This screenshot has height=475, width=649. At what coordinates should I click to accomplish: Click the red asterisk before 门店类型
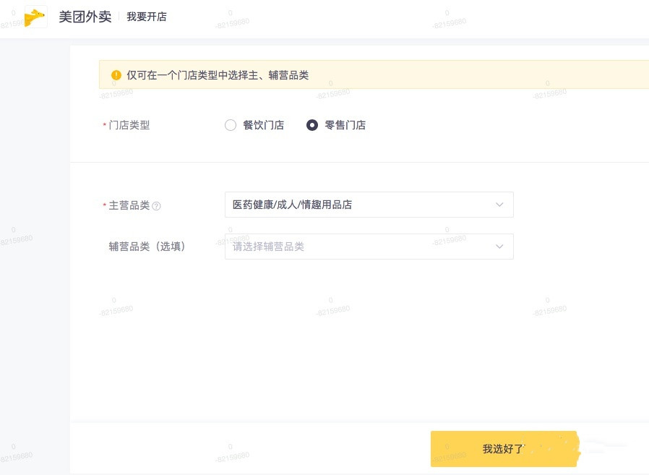point(103,125)
